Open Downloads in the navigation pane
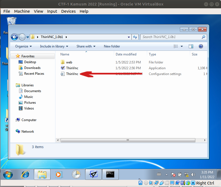221x187 pixels. point(32,68)
